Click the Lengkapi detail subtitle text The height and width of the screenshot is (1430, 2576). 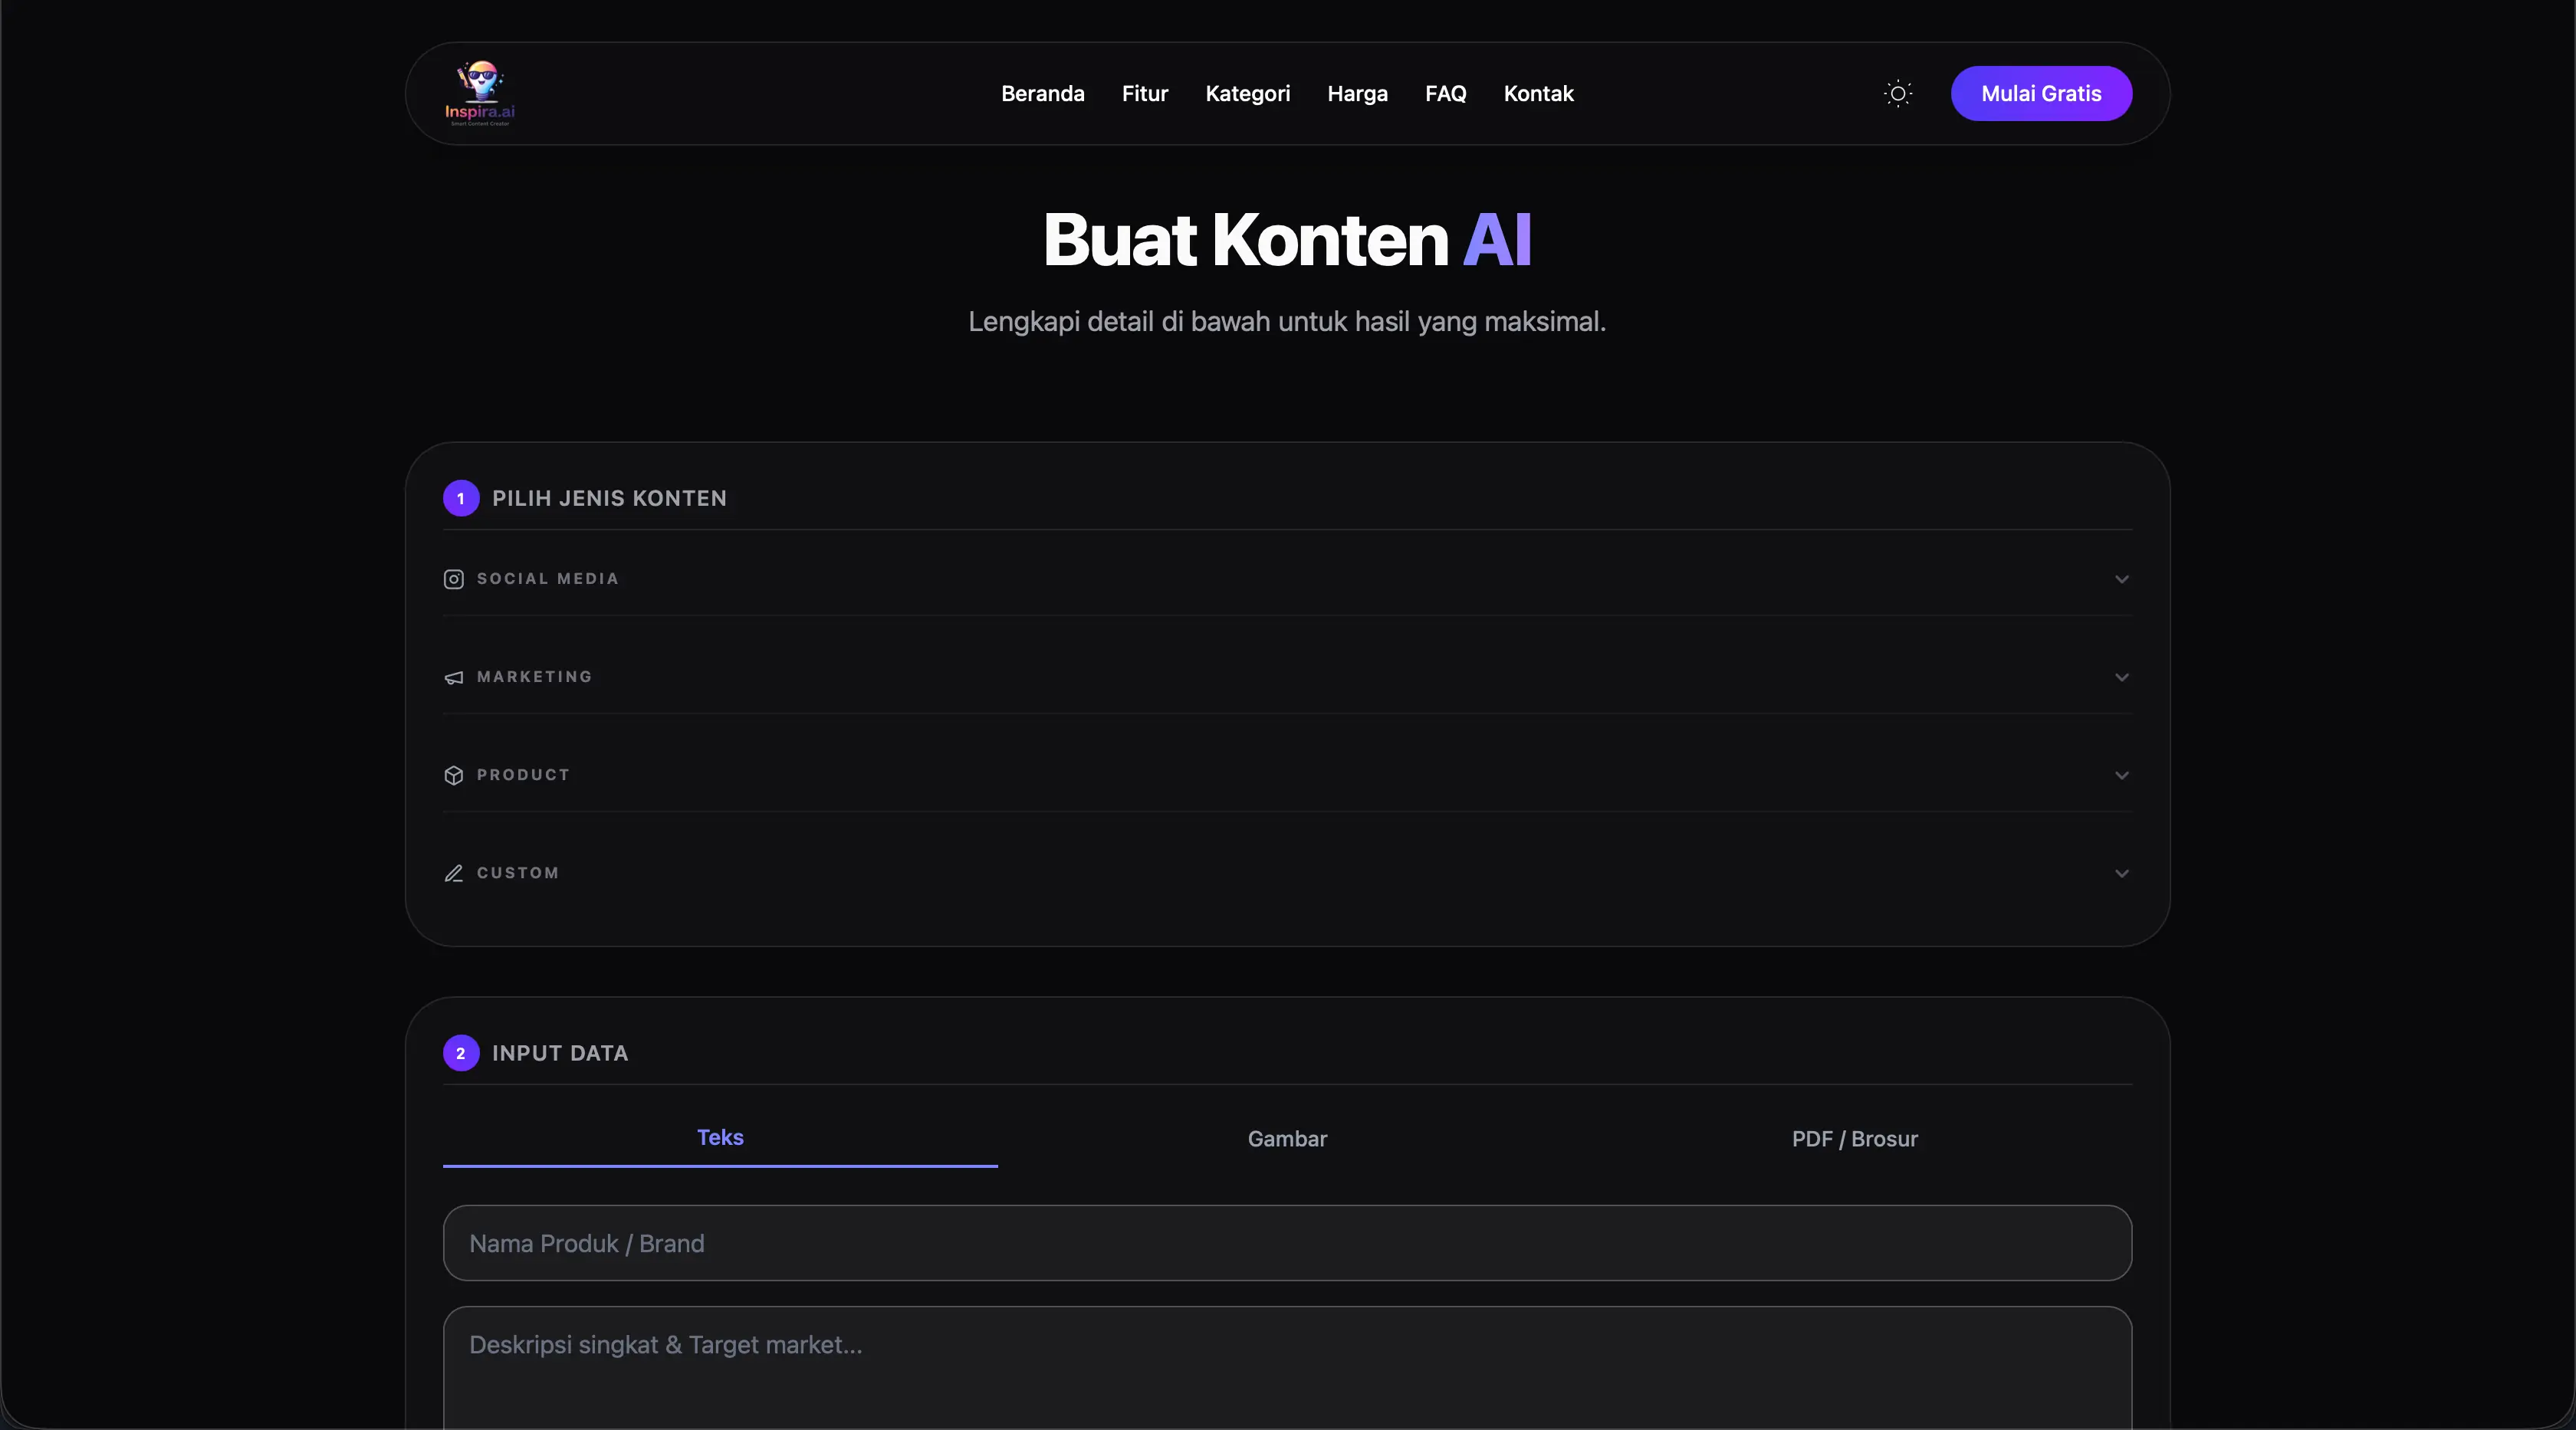point(1287,322)
